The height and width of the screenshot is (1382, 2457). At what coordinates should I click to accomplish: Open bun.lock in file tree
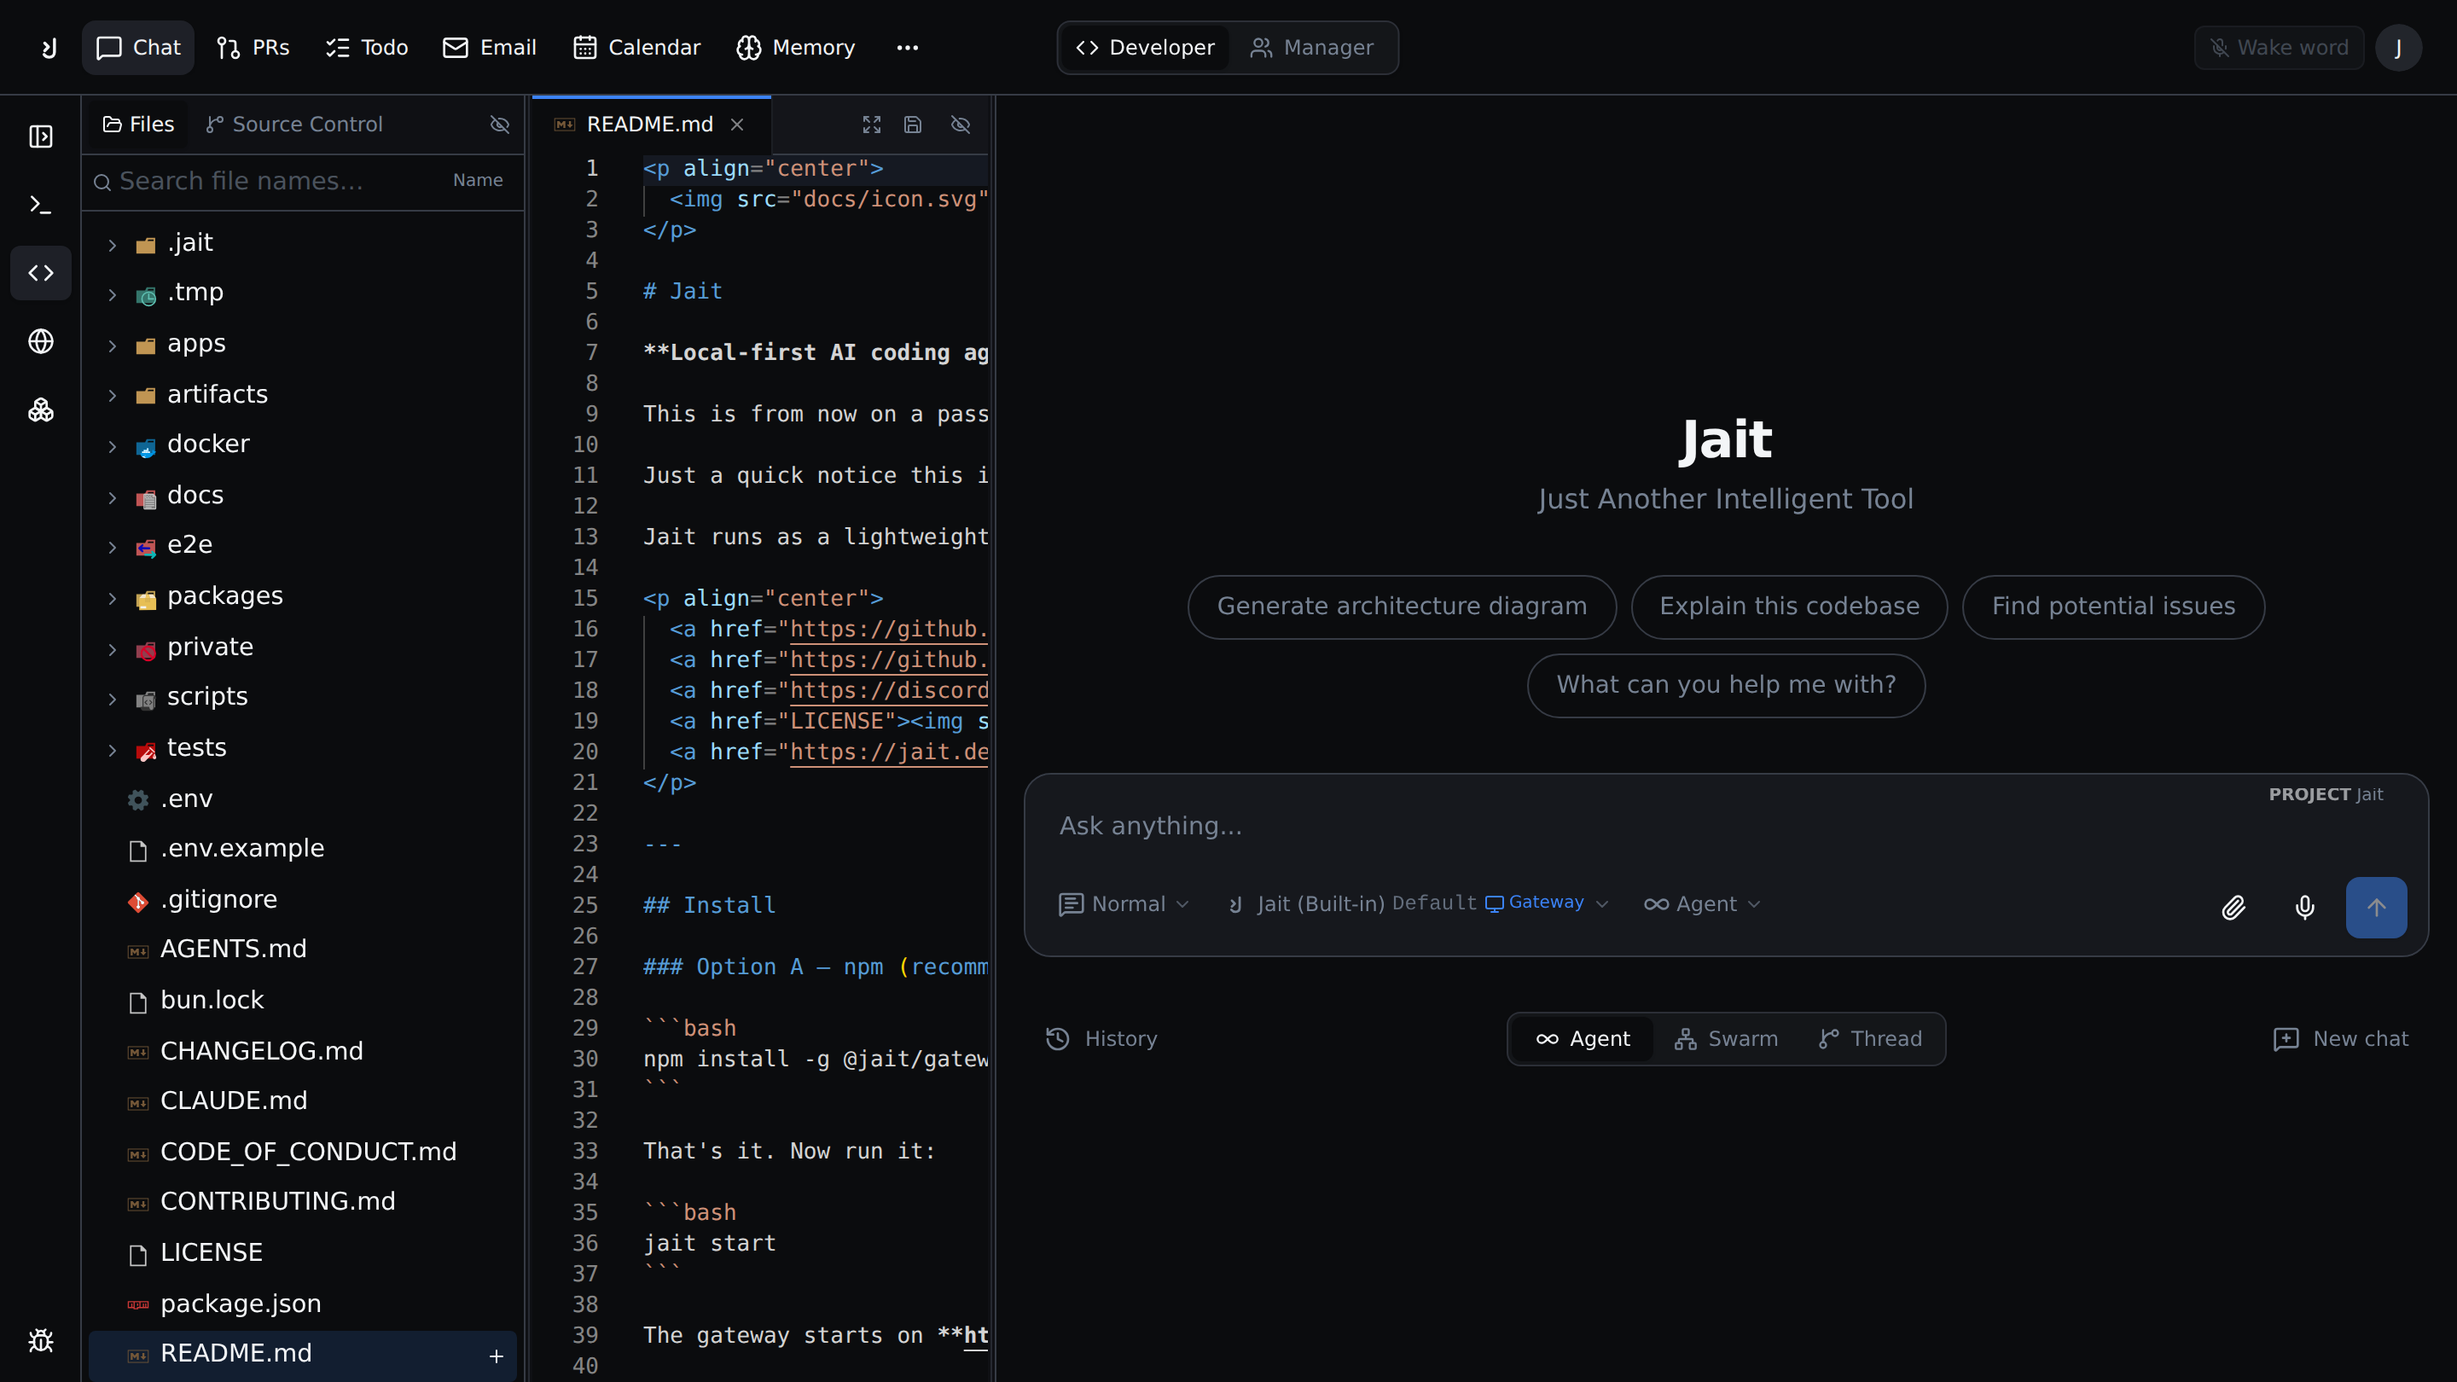(x=302, y=1001)
